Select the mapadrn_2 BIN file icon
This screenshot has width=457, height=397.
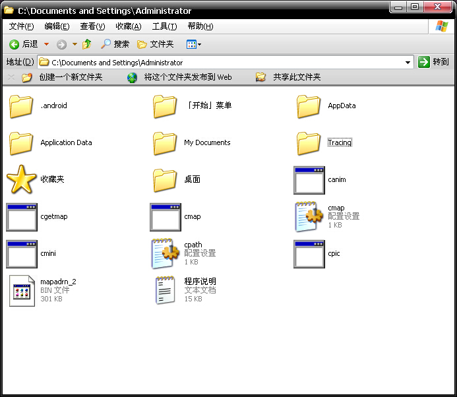coord(21,290)
